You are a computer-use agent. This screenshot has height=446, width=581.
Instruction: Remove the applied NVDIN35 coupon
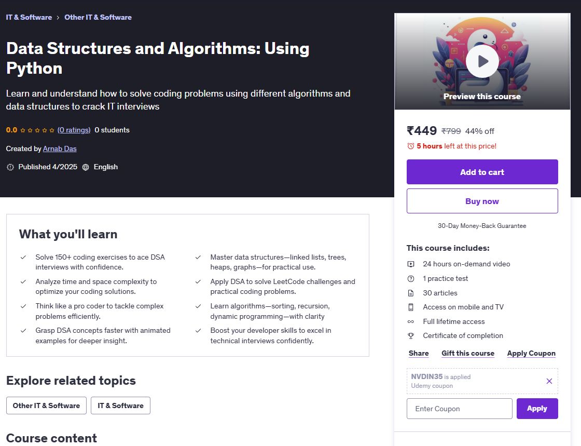(549, 381)
